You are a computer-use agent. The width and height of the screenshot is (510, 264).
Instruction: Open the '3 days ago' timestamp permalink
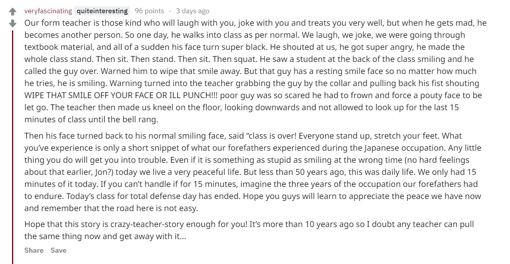pyautogui.click(x=193, y=11)
